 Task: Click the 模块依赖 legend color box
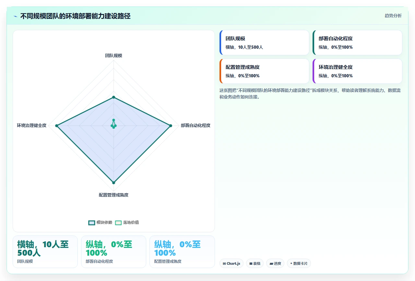[92, 223]
